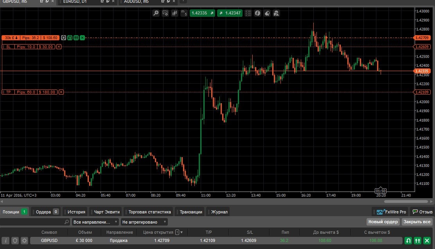Open the m5 timeframe selector
The image size is (435, 249).
pos(183,13)
